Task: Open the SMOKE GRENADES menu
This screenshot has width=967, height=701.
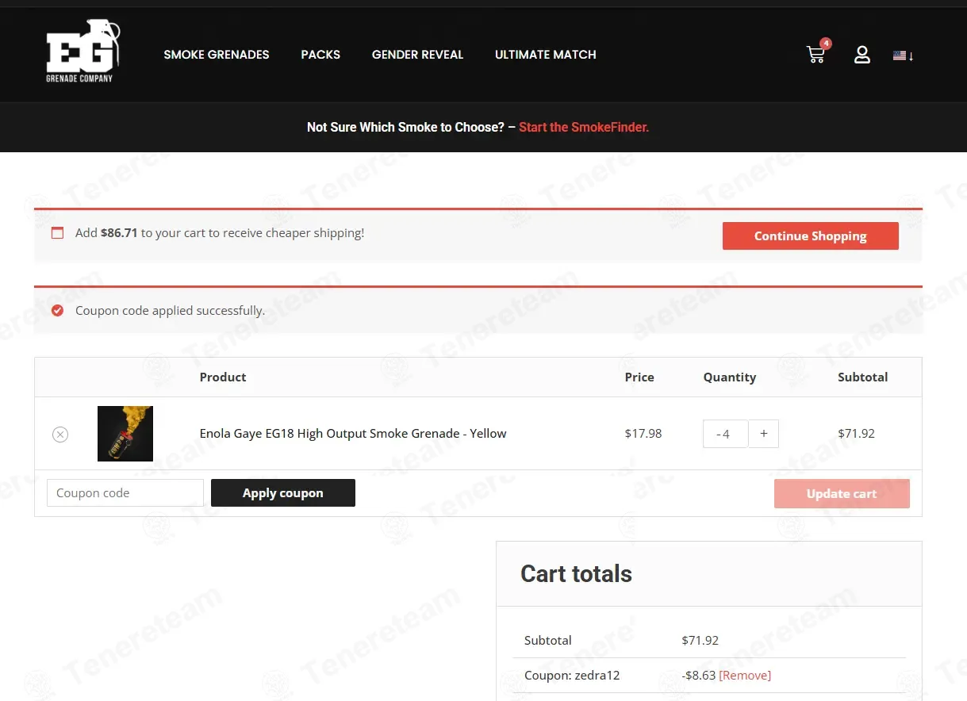Action: coord(217,55)
